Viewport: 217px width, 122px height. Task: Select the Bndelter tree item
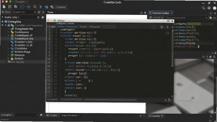point(23,45)
